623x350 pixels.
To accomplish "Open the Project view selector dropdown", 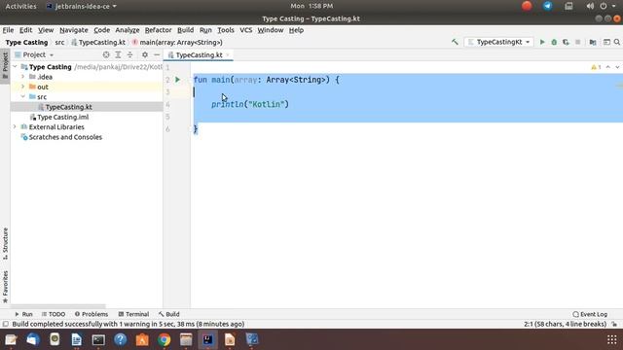I will (x=34, y=54).
